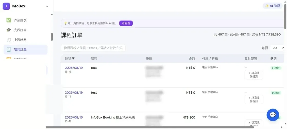Open the blue chat bubble widget
The height and width of the screenshot is (129, 287).
[273, 115]
